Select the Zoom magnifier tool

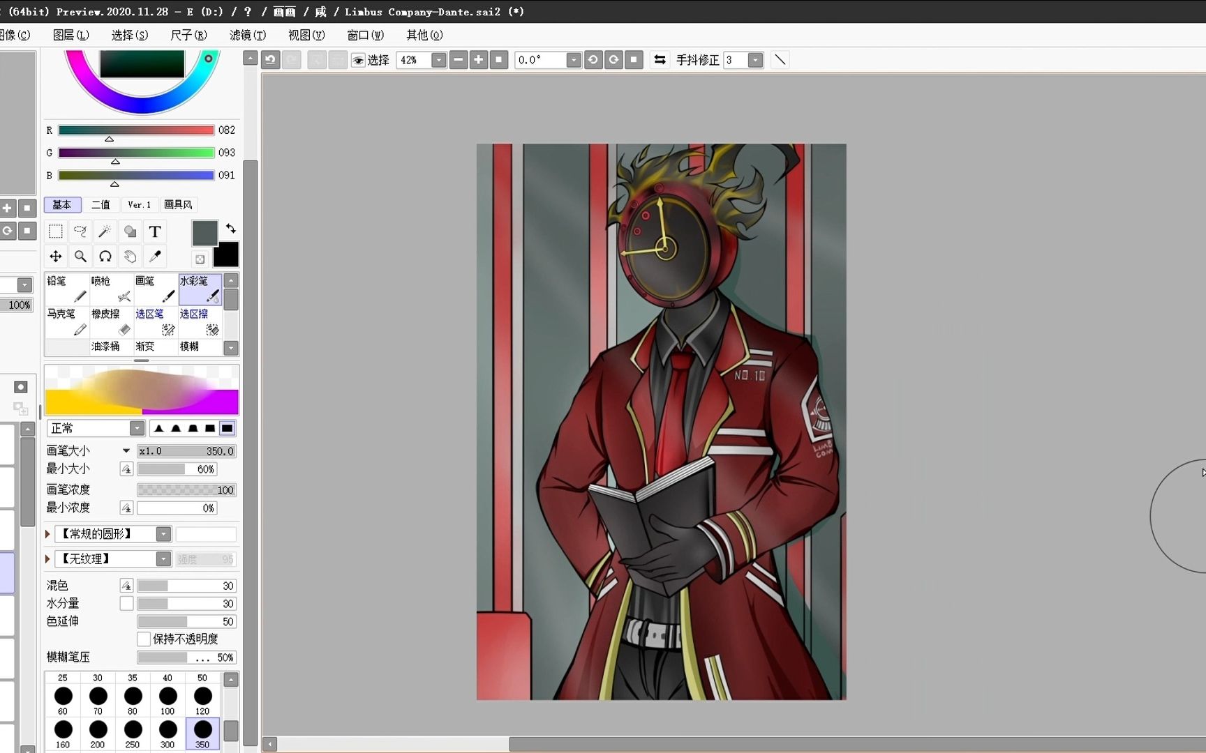pos(80,257)
